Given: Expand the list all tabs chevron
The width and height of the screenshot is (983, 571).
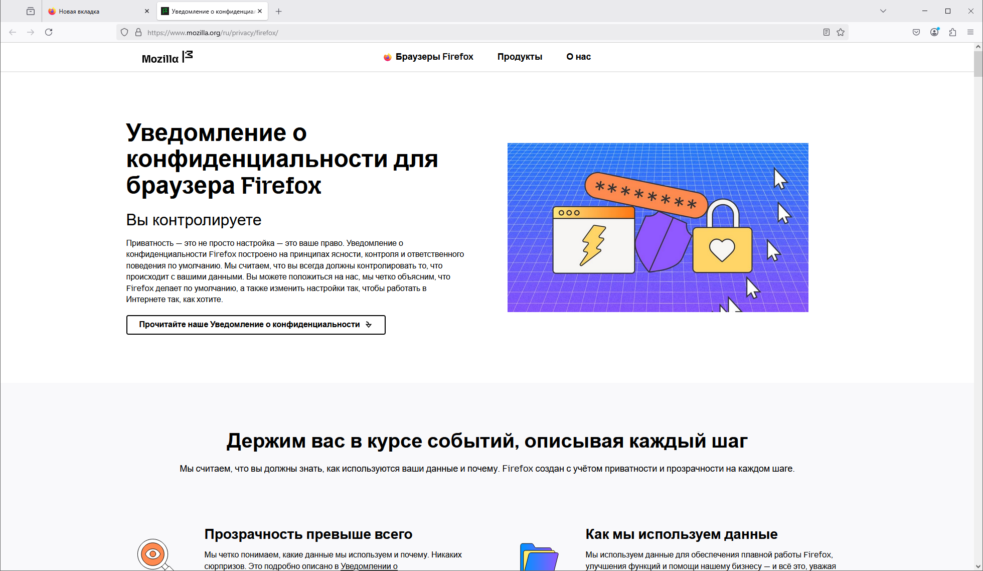Looking at the screenshot, I should (x=883, y=11).
